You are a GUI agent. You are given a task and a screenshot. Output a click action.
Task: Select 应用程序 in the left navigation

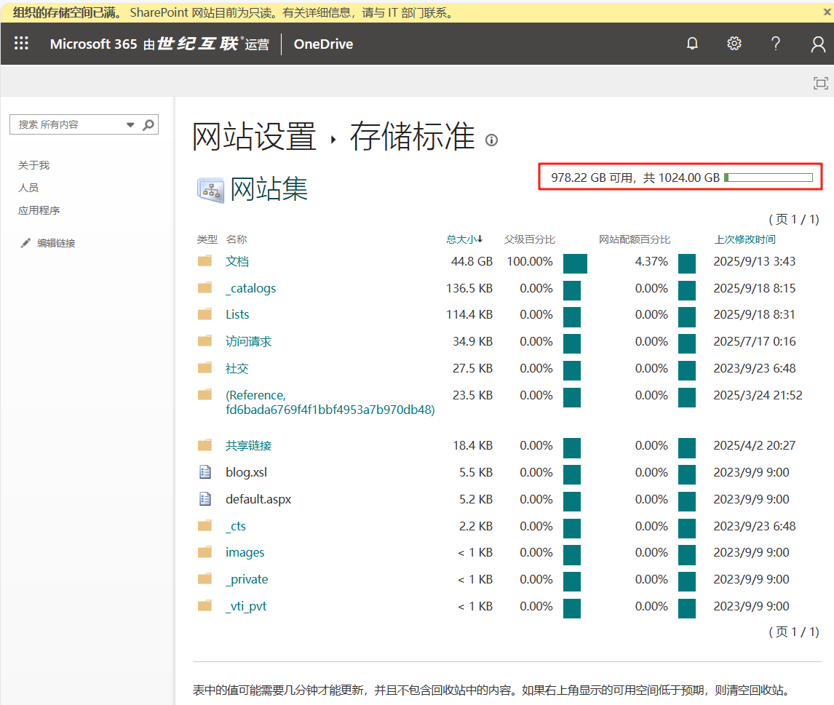39,210
